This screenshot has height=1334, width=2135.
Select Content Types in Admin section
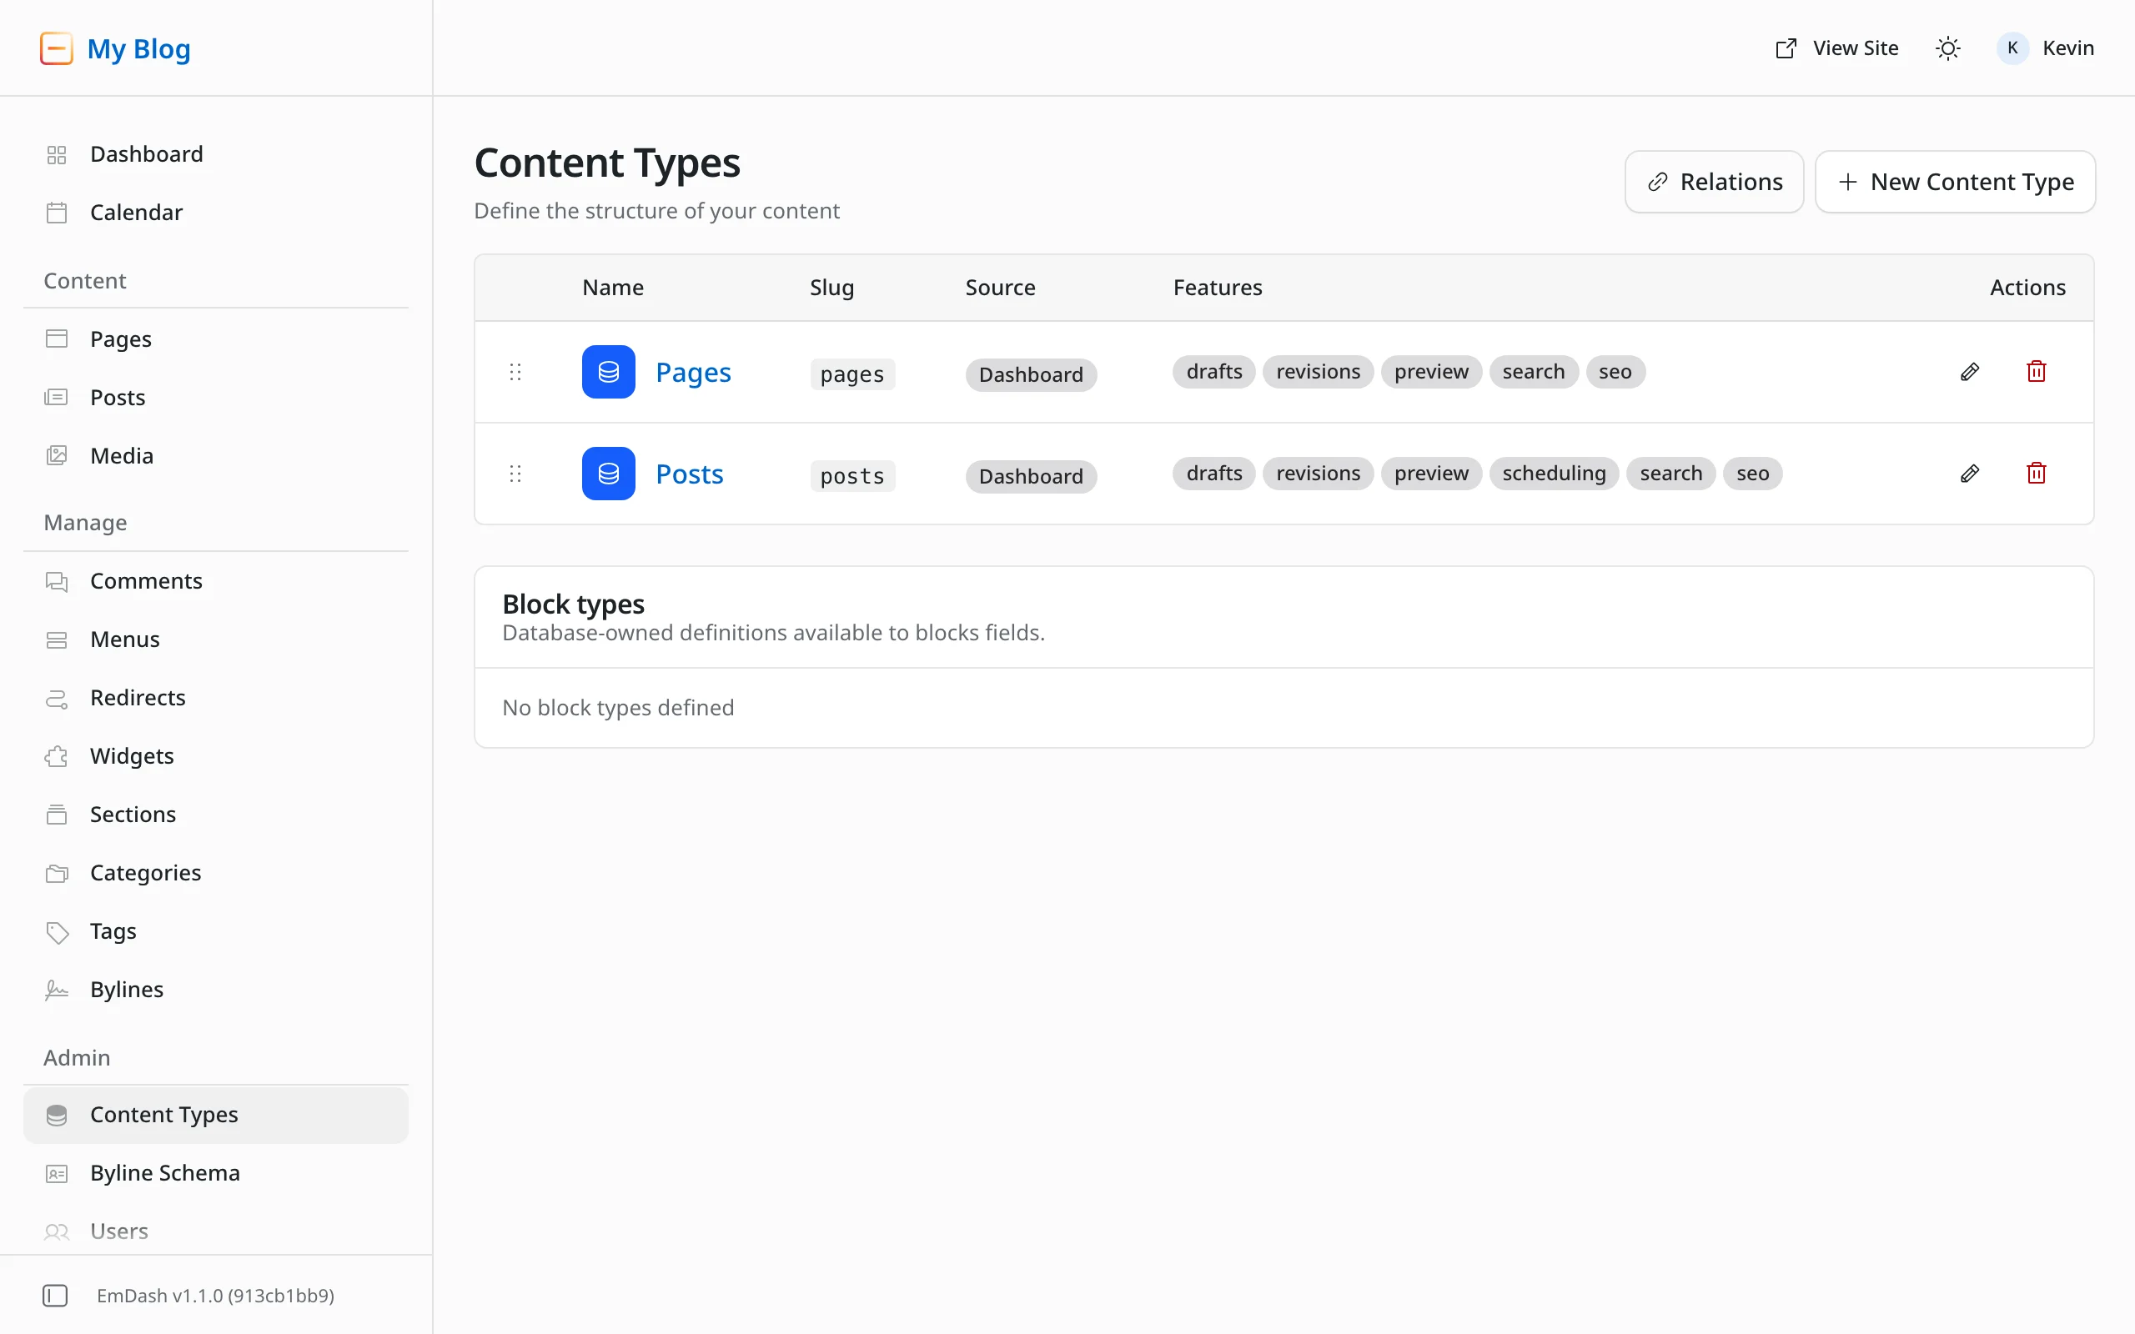pyautogui.click(x=216, y=1115)
